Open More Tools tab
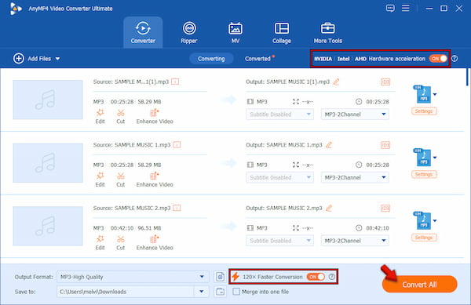471x305 pixels. click(327, 32)
